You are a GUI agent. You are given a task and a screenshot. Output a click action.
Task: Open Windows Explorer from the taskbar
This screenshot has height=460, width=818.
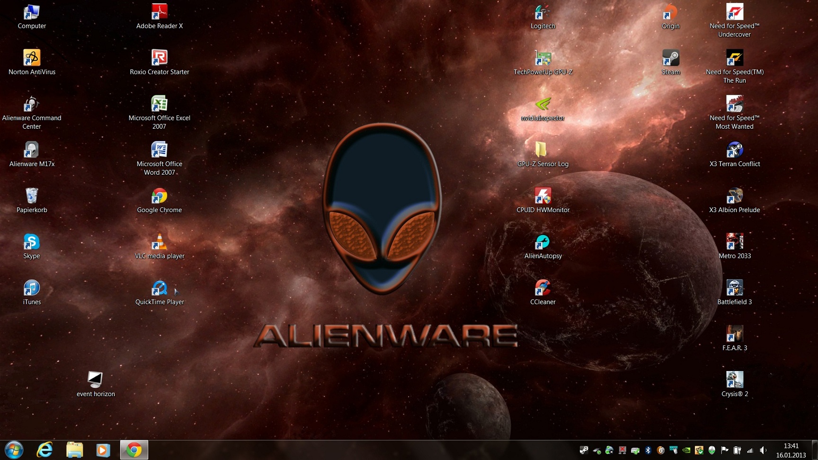click(x=74, y=450)
